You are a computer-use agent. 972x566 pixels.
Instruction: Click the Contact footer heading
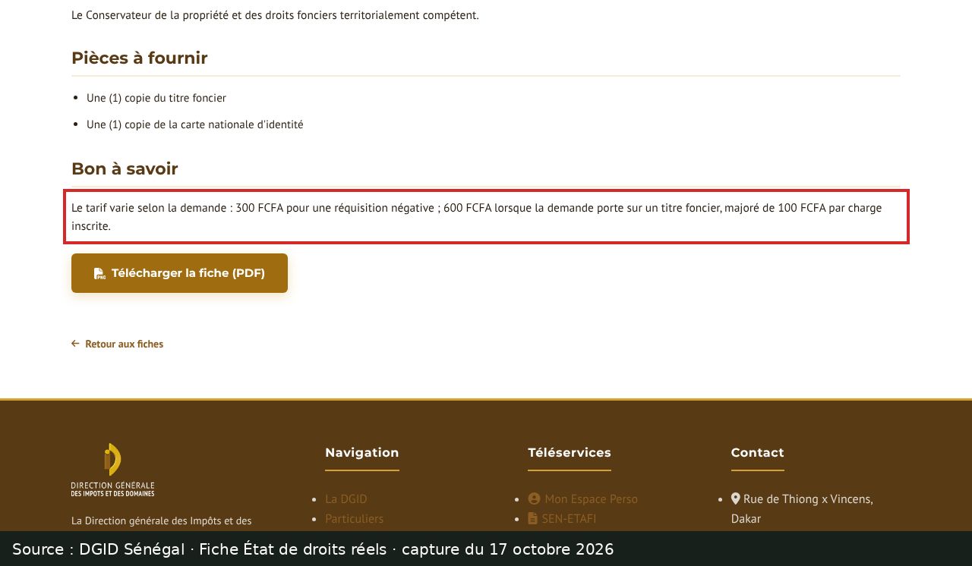click(x=758, y=453)
